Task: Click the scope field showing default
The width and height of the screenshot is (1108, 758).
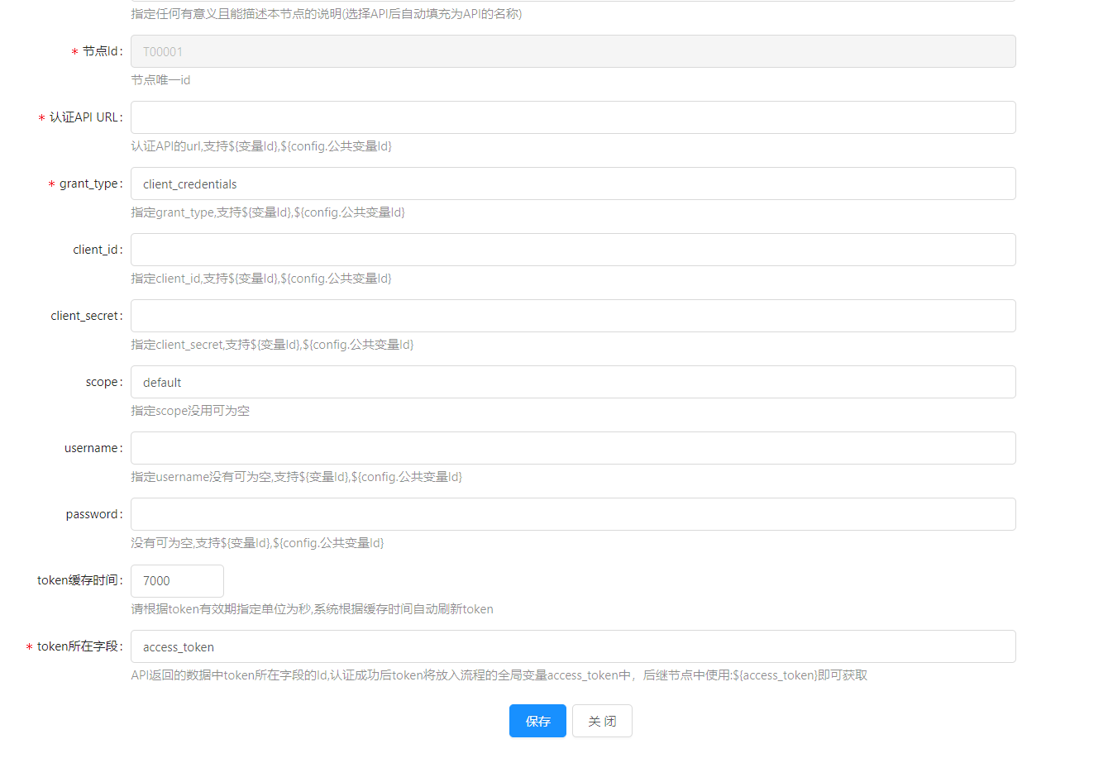Action: tap(572, 382)
